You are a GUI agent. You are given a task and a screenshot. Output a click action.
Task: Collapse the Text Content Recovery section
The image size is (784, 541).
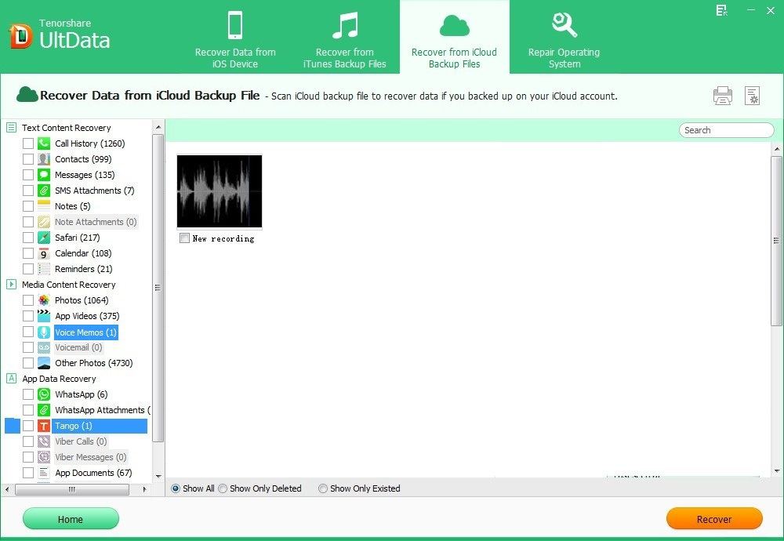pos(10,127)
